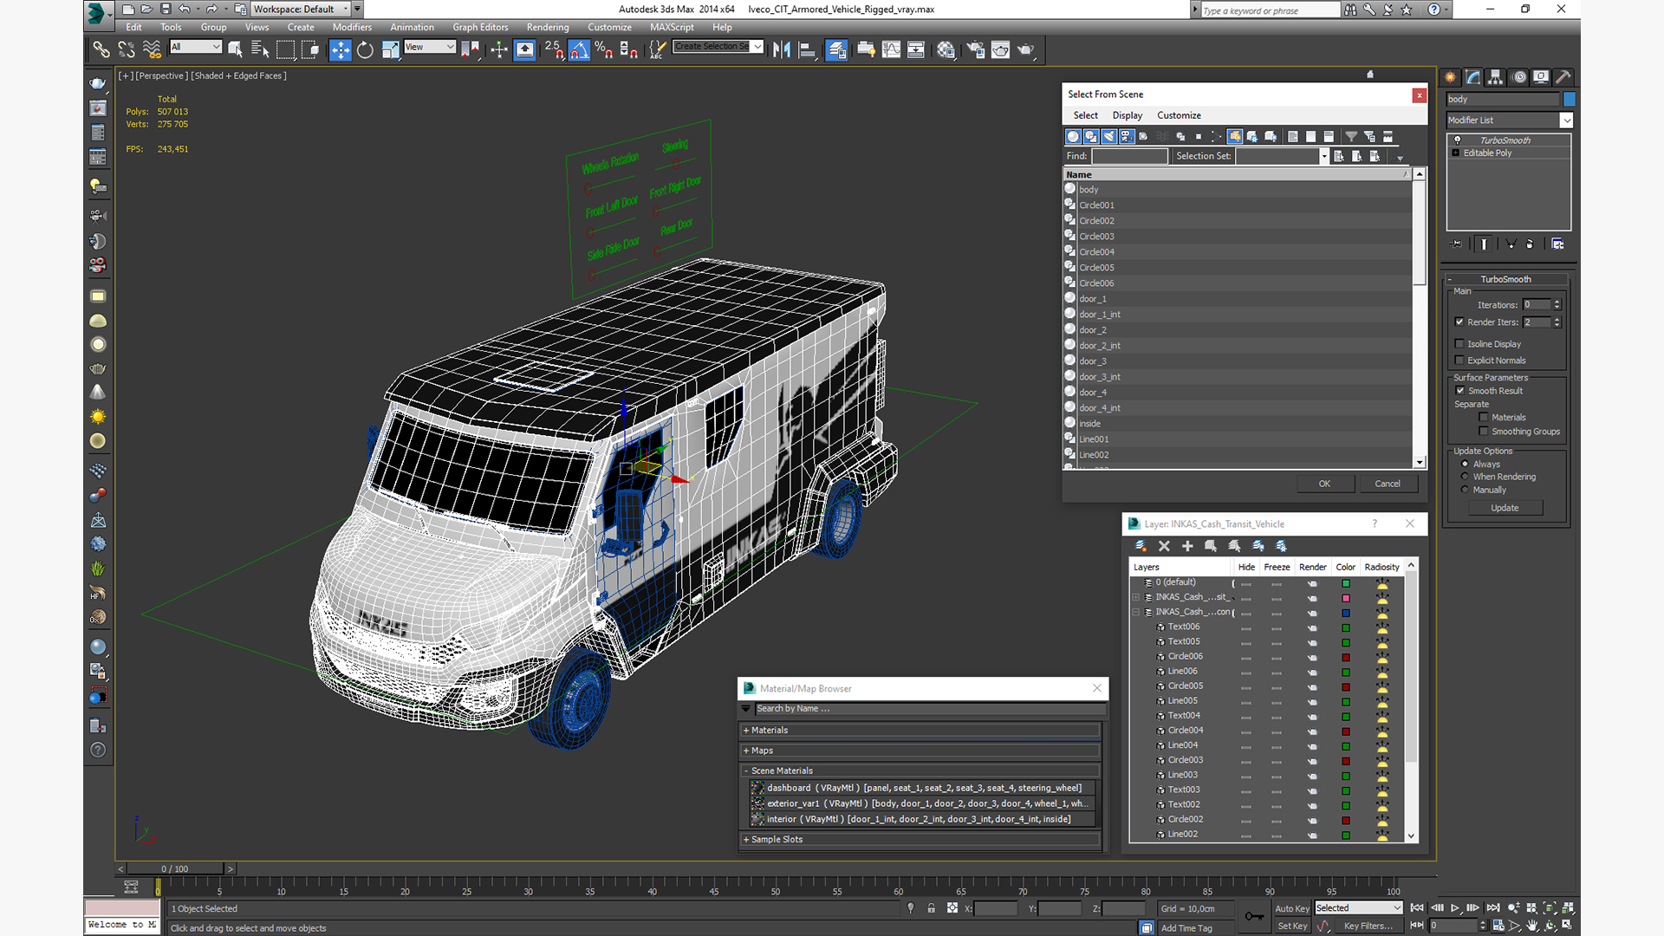
Task: Open the reference coordinate View dropdown
Action: click(x=430, y=47)
